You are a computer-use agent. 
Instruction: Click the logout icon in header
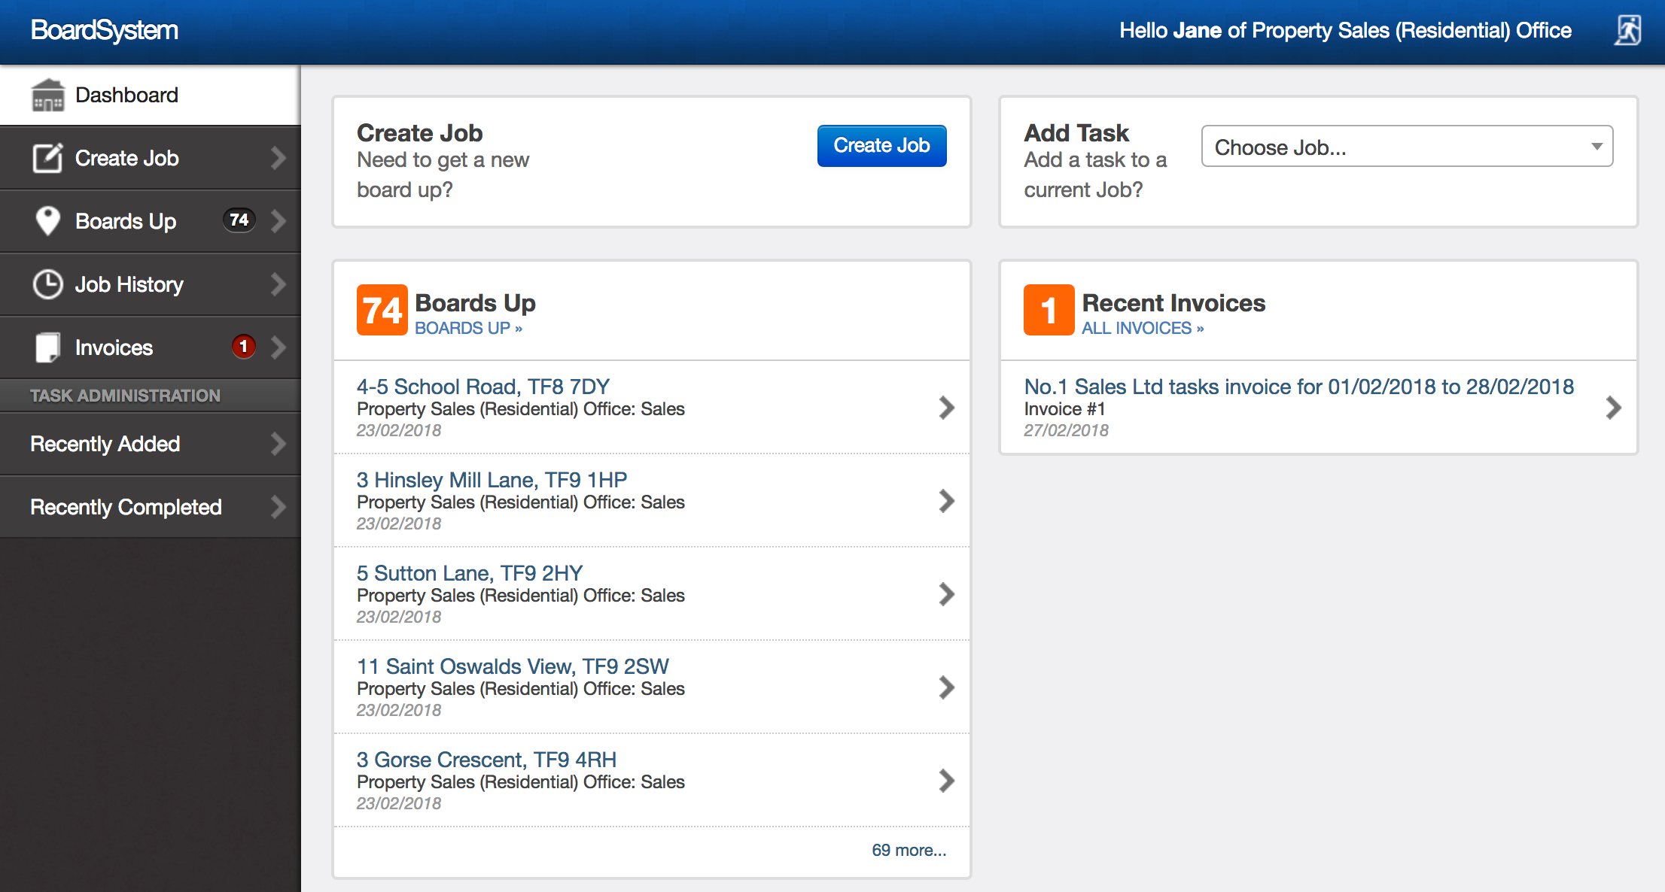(1627, 31)
